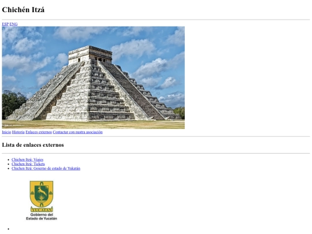Screen dimensions: 312x234
Task: Go to the Historia page
Action: 18,132
